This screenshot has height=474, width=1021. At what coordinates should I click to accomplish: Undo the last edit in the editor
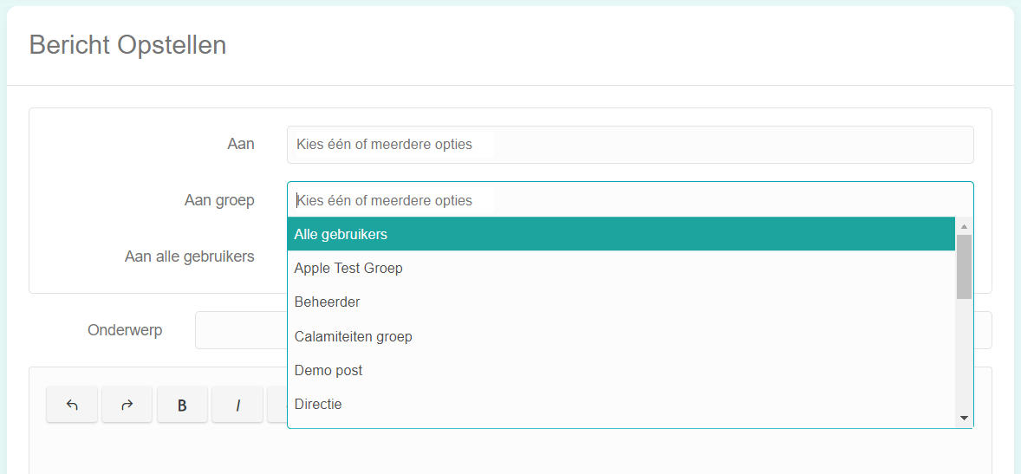(x=72, y=405)
